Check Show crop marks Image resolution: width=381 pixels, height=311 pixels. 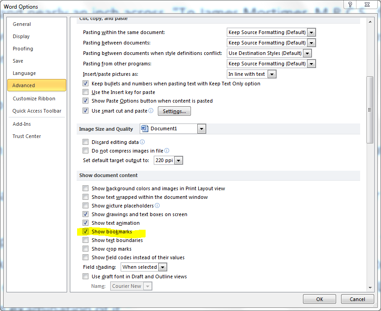pos(86,249)
